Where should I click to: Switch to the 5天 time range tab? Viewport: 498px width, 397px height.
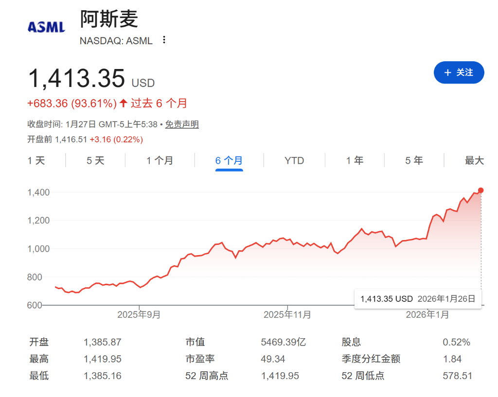click(x=95, y=160)
